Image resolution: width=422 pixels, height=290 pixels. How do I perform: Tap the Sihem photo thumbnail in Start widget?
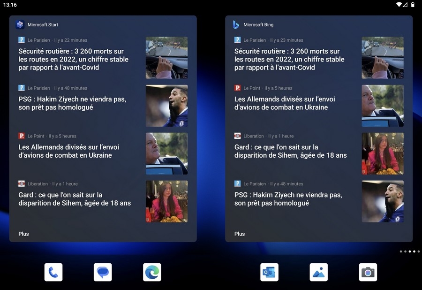pos(166,201)
